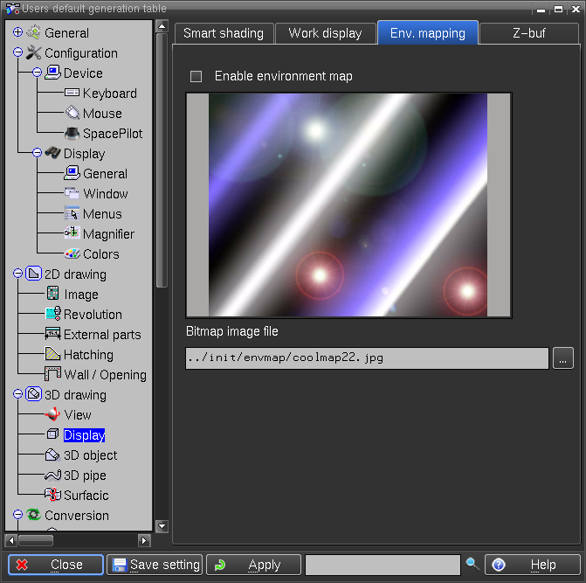
Task: Click the browse button for bitmap file
Action: 563,357
